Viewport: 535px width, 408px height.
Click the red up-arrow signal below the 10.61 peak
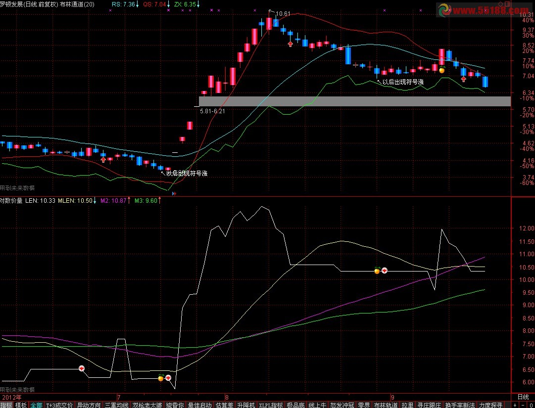point(291,44)
